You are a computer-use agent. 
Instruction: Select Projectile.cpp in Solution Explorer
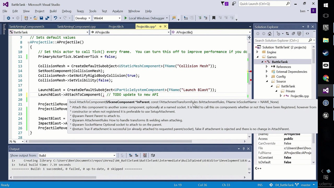pos(300,96)
